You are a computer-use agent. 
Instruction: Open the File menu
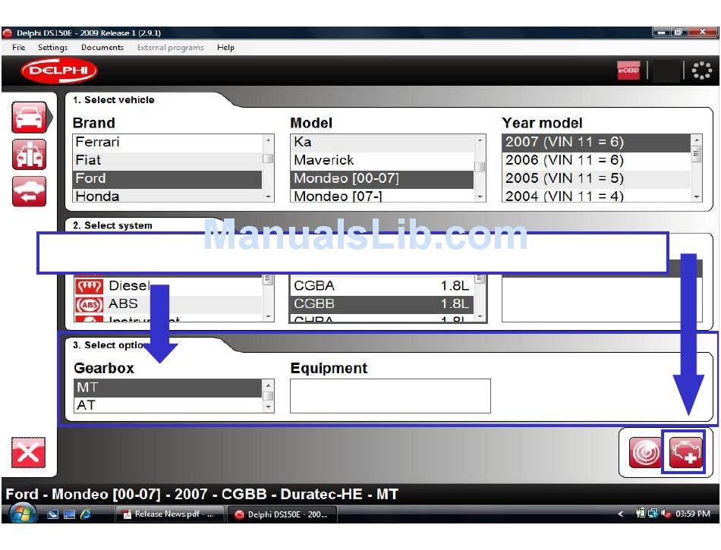pos(19,47)
